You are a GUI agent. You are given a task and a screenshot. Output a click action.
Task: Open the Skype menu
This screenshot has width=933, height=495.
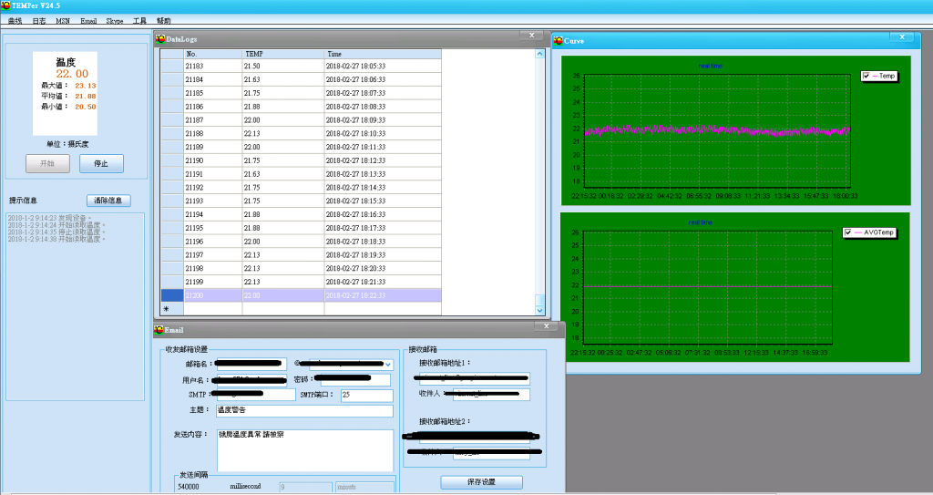click(x=115, y=21)
